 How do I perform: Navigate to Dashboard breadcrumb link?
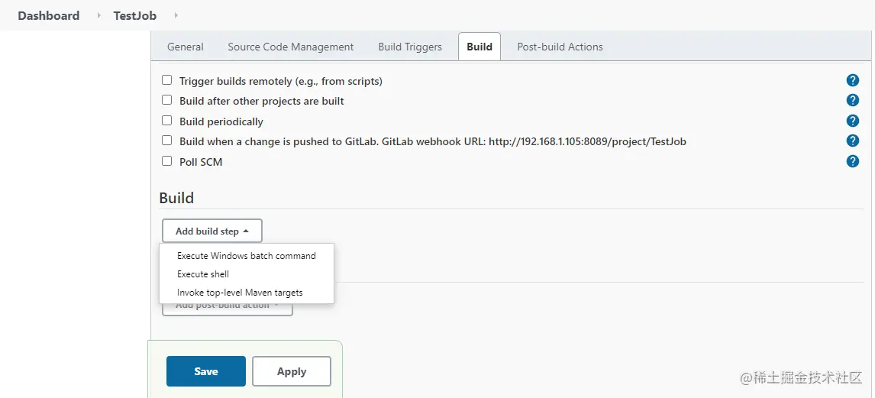pos(48,15)
